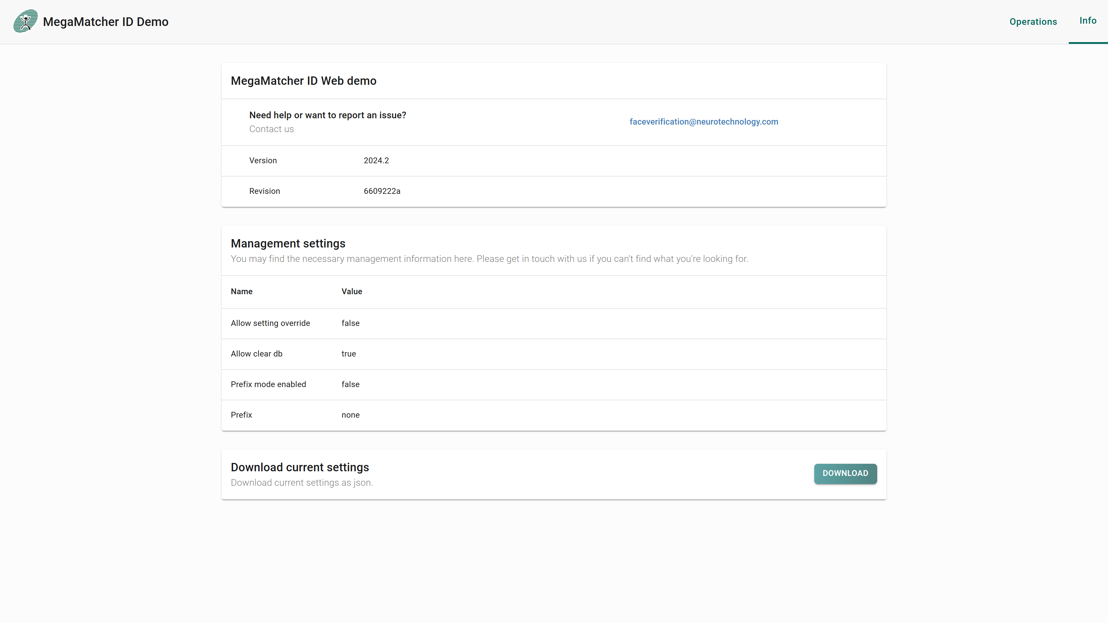Click the Revision label
The image size is (1108, 623).
(x=265, y=191)
